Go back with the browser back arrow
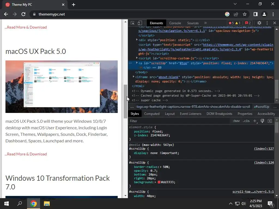The height and width of the screenshot is (209, 279). pos(6,14)
